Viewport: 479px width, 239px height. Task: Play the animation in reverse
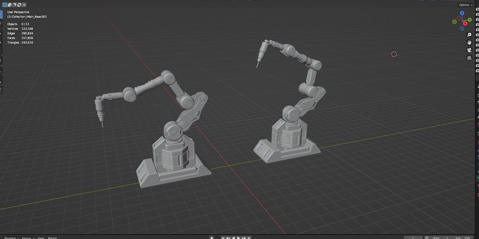[x=233, y=238]
